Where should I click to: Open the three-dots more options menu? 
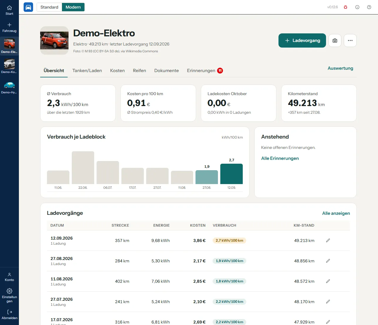tap(350, 40)
